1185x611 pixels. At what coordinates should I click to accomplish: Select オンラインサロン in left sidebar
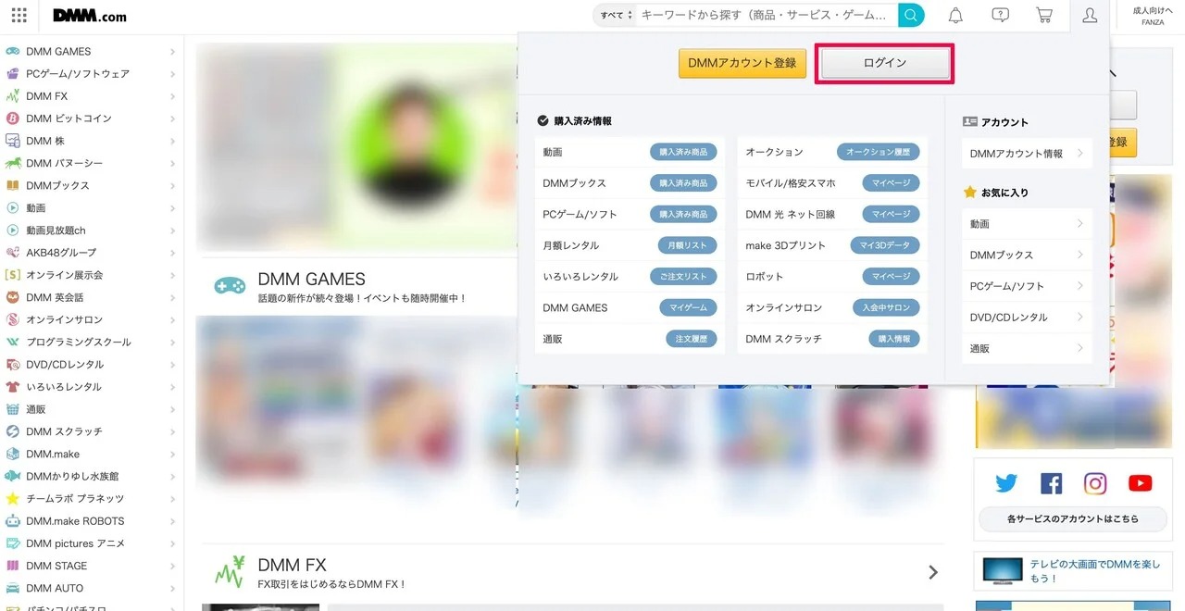[64, 319]
